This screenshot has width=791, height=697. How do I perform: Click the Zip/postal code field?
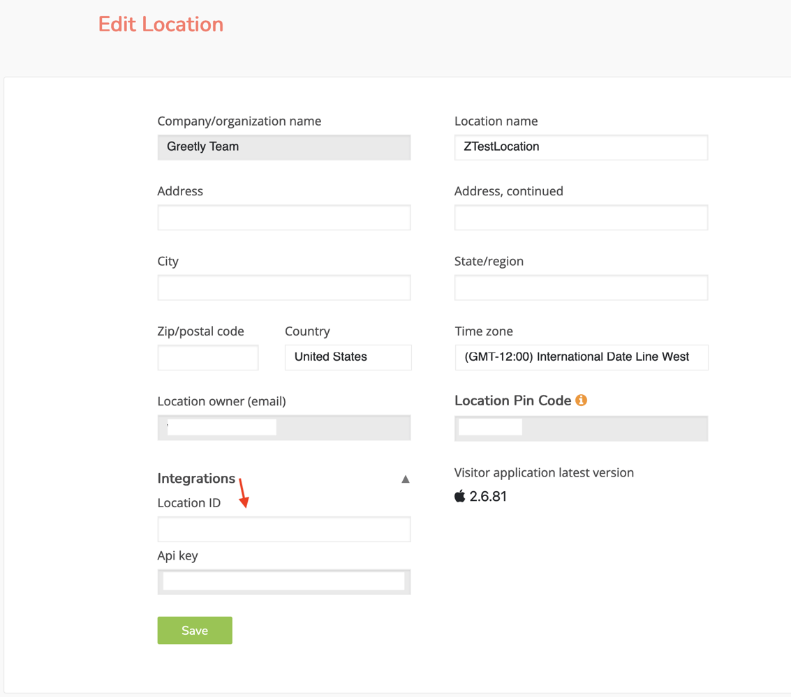tap(207, 357)
